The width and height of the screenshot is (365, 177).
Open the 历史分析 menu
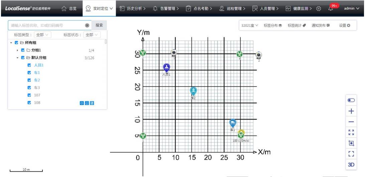[132, 8]
